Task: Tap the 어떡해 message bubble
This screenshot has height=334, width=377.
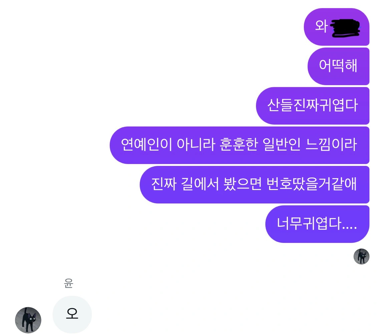Action: (x=338, y=66)
